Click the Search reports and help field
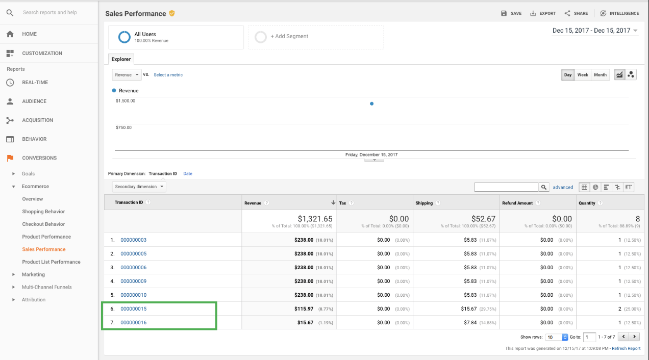The height and width of the screenshot is (360, 649). 50,13
